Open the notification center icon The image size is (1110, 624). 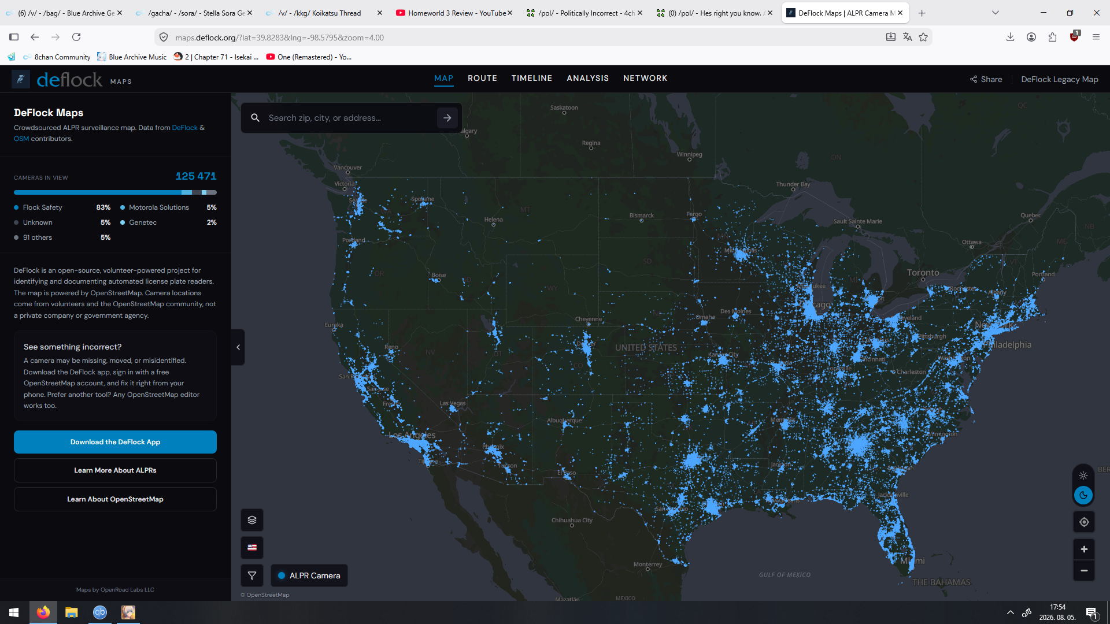pyautogui.click(x=1091, y=613)
